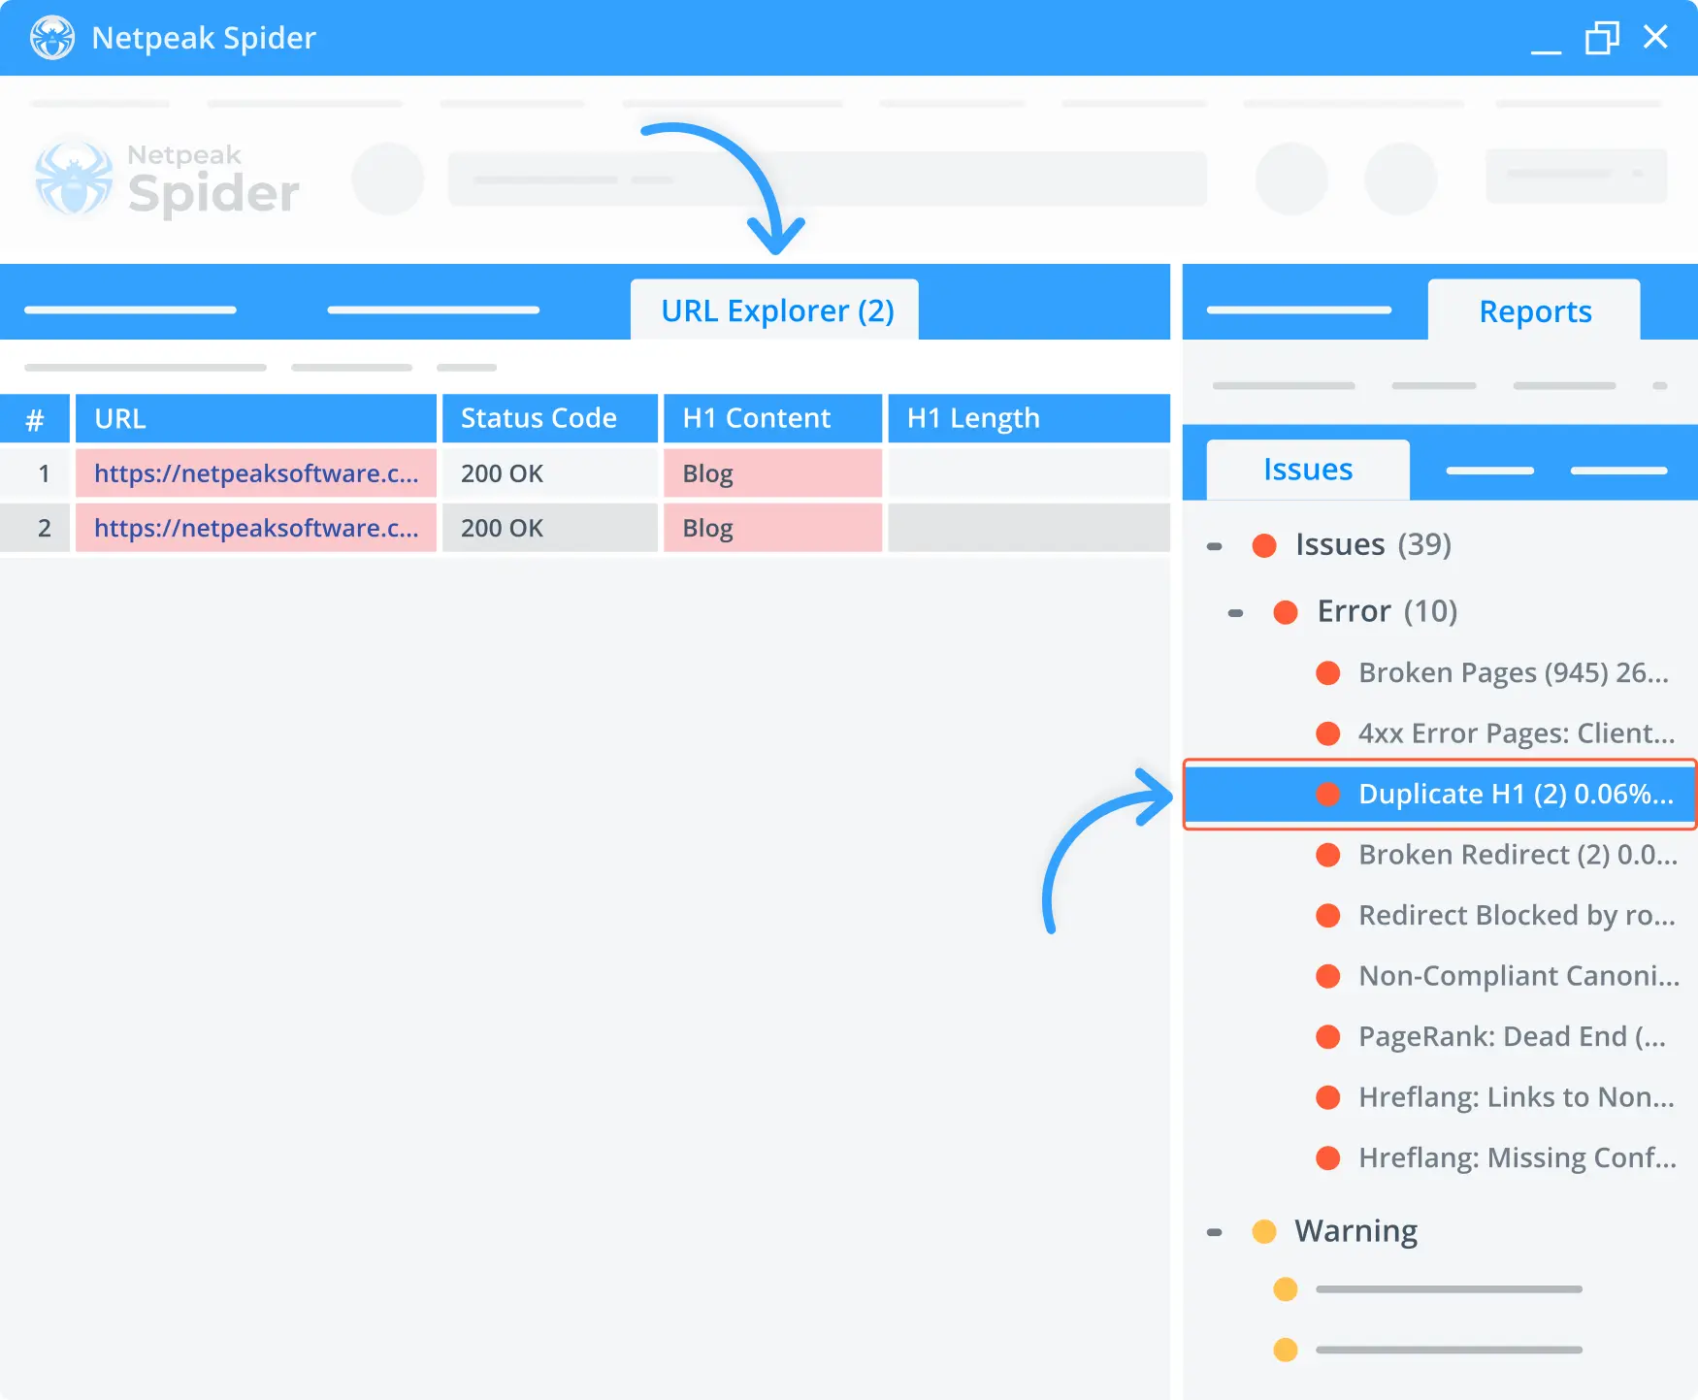
Task: Click the red dot beside Duplicate H1
Action: (x=1328, y=795)
